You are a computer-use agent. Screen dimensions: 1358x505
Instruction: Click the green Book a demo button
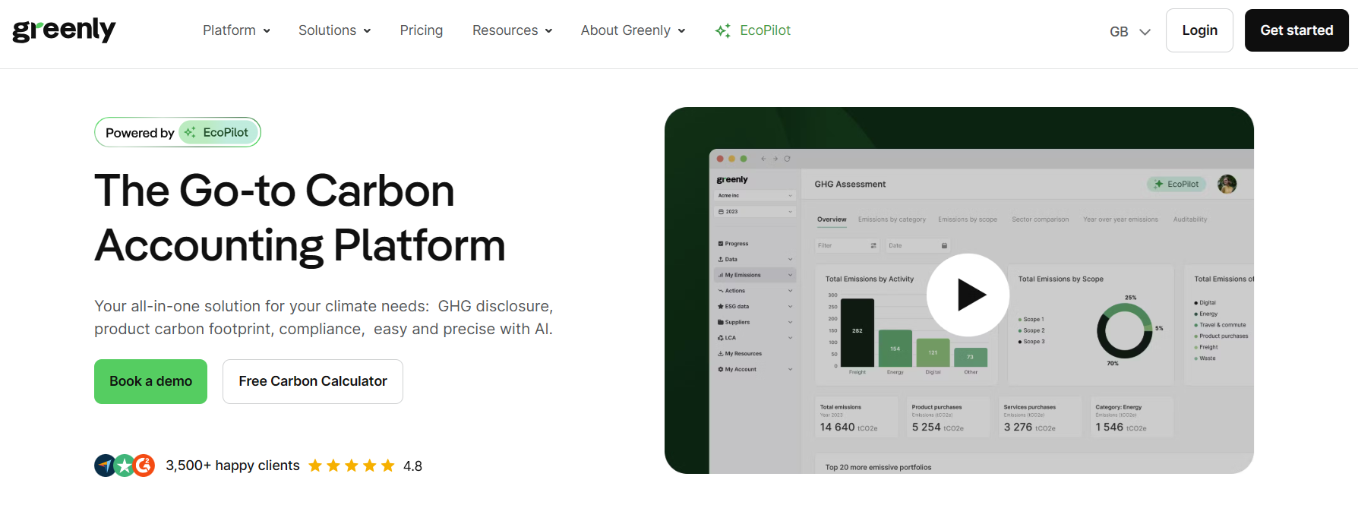click(x=150, y=381)
